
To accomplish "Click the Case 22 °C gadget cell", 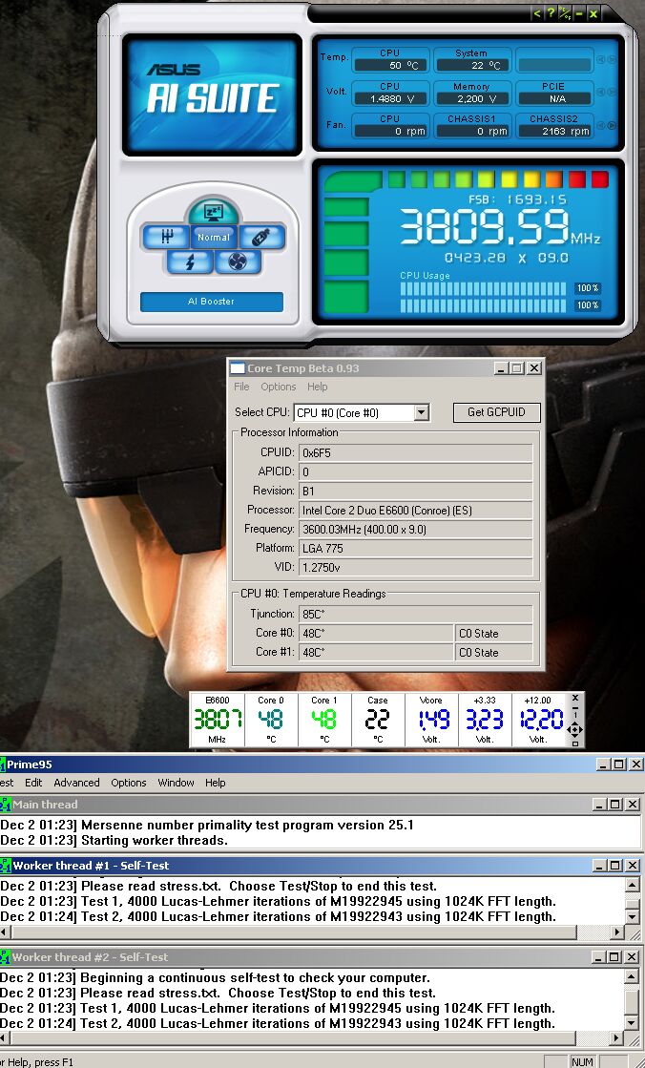I will pos(377,720).
